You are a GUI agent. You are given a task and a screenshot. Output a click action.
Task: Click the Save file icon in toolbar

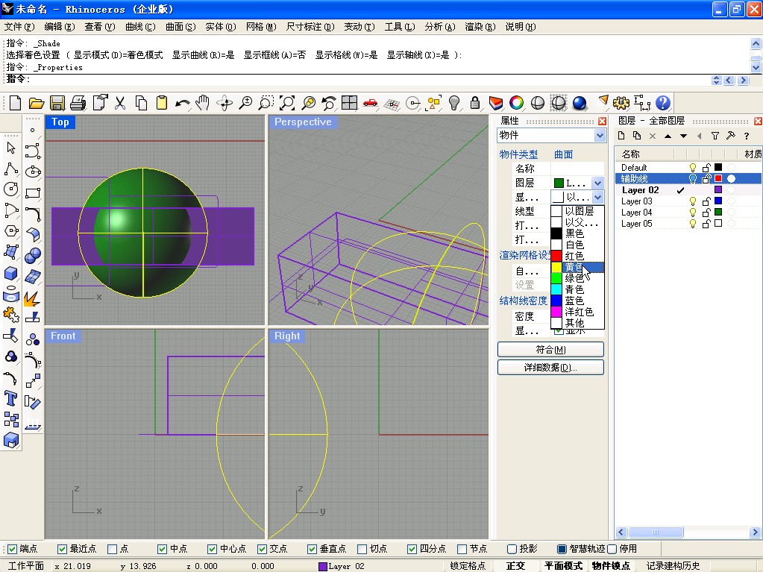pyautogui.click(x=57, y=103)
